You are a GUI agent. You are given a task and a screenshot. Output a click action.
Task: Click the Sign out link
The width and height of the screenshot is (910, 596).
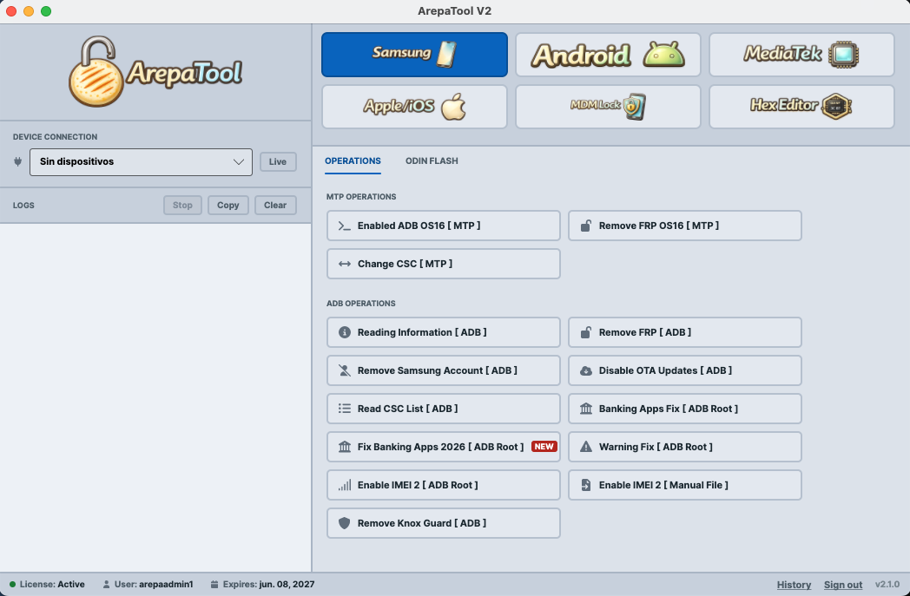click(842, 585)
